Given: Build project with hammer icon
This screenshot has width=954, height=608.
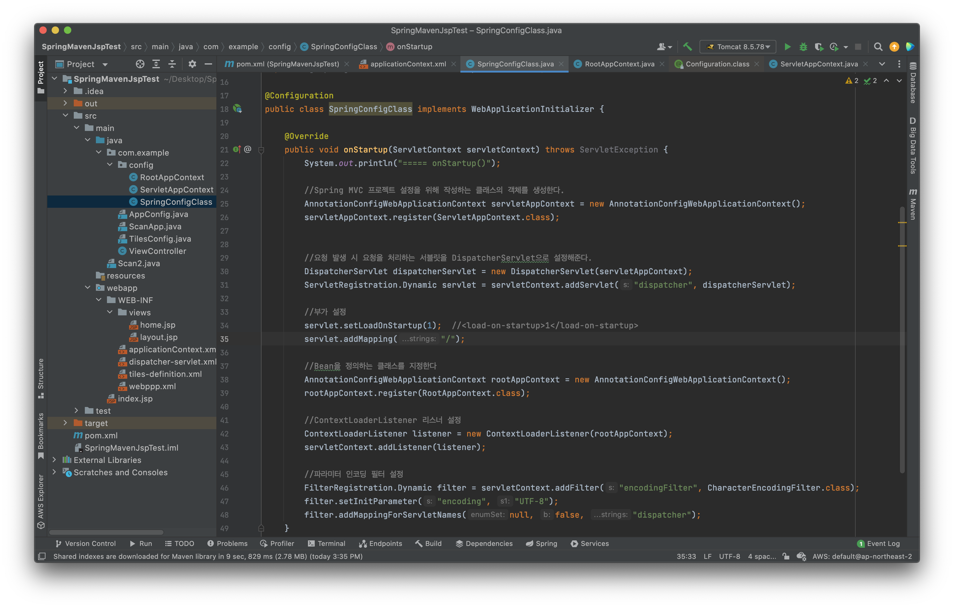Looking at the screenshot, I should pos(687,47).
